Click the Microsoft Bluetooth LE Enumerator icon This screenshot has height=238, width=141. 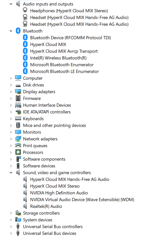click(x=25, y=71)
